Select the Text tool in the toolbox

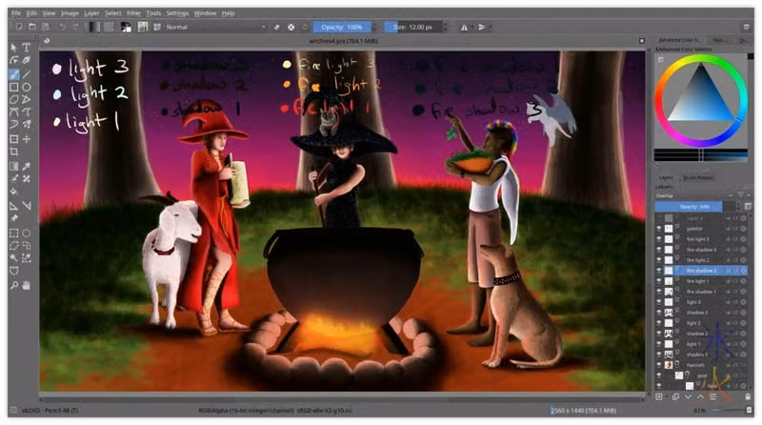coord(27,47)
